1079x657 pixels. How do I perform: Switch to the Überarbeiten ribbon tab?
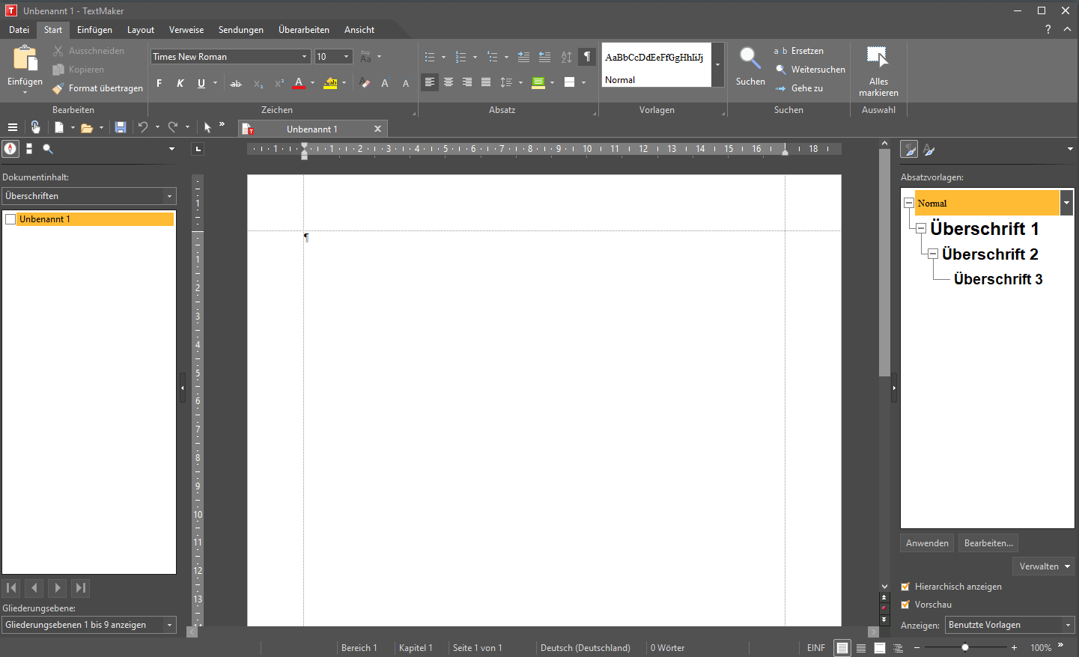[304, 30]
